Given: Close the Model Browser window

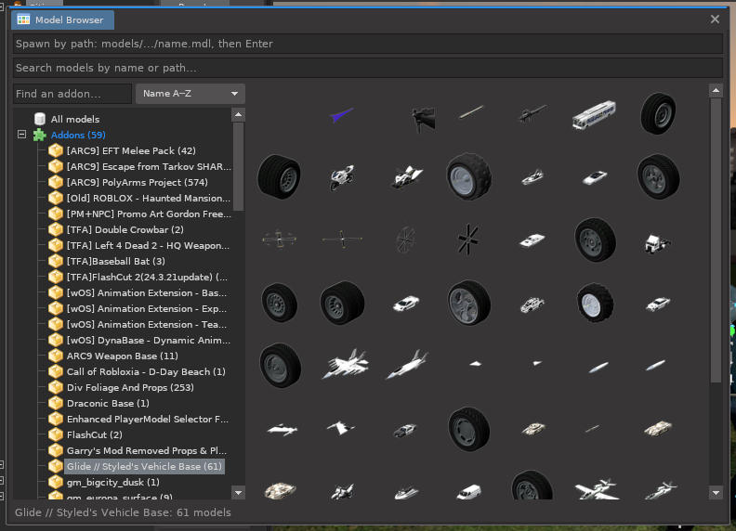Looking at the screenshot, I should coord(715,19).
